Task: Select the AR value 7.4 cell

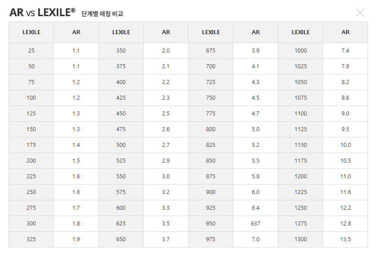Action: [345, 51]
